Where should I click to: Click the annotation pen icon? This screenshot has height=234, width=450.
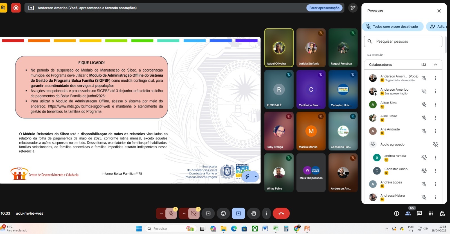[353, 8]
